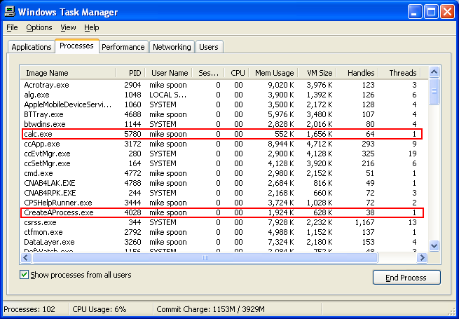Viewport: 459px width, 319px height.
Task: Go to the Users tab
Action: pos(209,47)
